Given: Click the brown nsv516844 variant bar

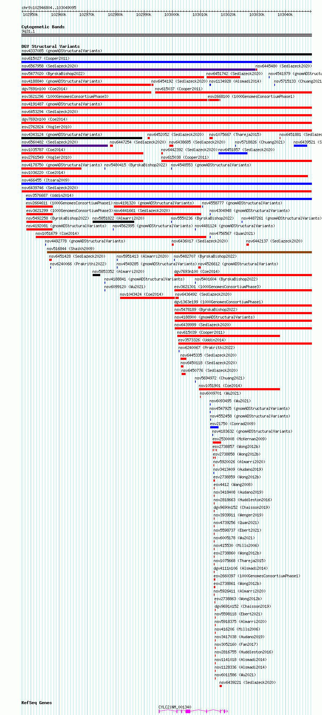Looking at the screenshot, I should [179, 252].
